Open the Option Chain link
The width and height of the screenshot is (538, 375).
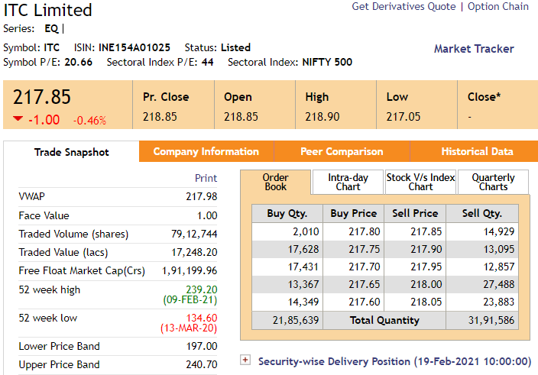click(x=498, y=7)
